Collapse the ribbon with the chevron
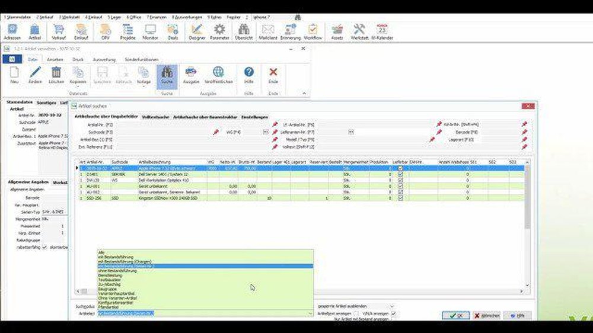Image resolution: width=593 pixels, height=333 pixels. 304,94
